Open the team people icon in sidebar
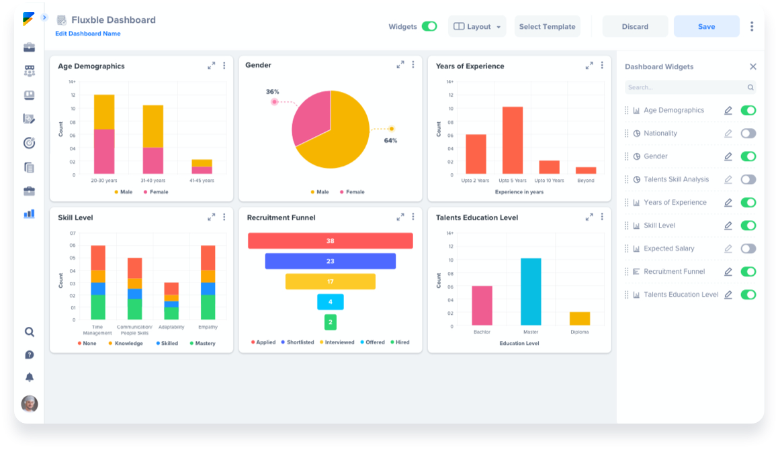Viewport: 778px width, 449px height. pyautogui.click(x=30, y=71)
